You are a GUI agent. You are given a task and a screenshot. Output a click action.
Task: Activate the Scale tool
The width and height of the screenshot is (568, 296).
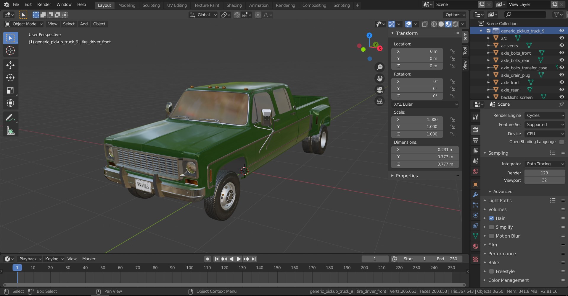10,90
